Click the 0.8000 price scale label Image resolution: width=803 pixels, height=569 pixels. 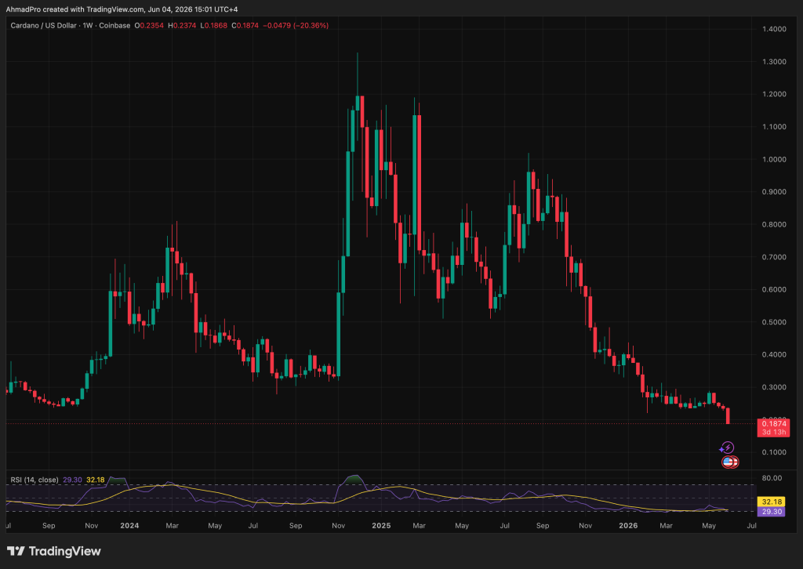coord(774,224)
